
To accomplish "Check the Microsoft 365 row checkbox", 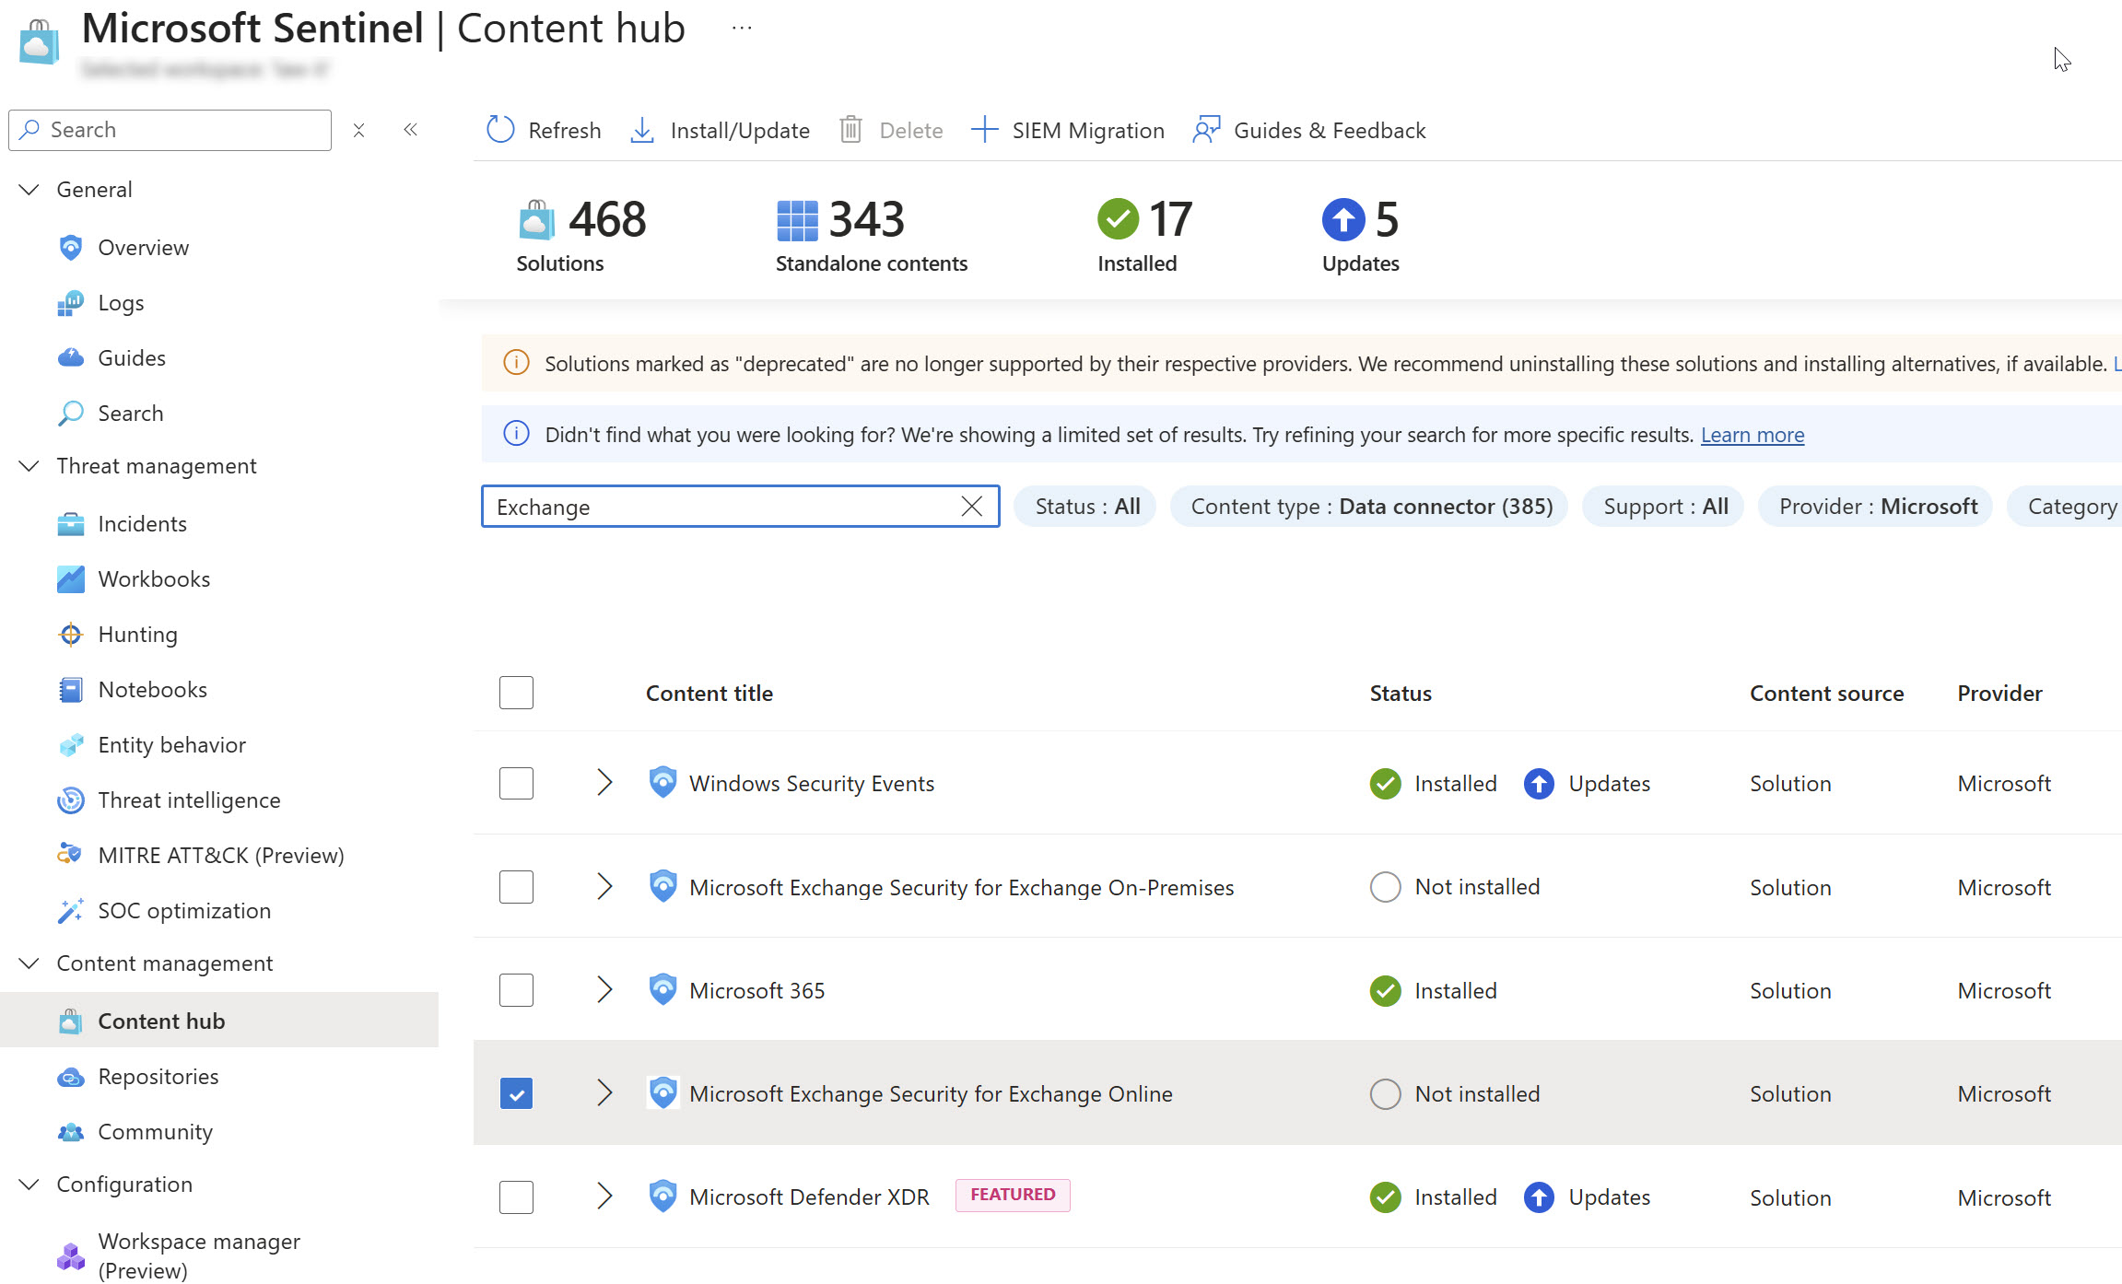I will pyautogui.click(x=516, y=990).
